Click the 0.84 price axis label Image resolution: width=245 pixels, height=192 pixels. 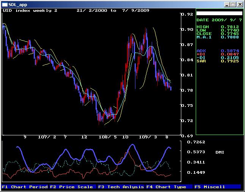click(x=187, y=60)
